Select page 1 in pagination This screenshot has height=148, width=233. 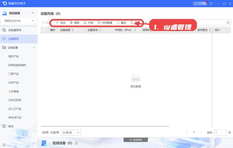194,133
